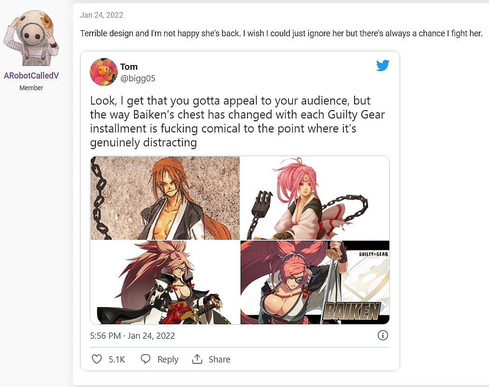Screen dimensions: 489x387
Task: Open the pink-haired Baiken with claw image
Action: click(315, 198)
